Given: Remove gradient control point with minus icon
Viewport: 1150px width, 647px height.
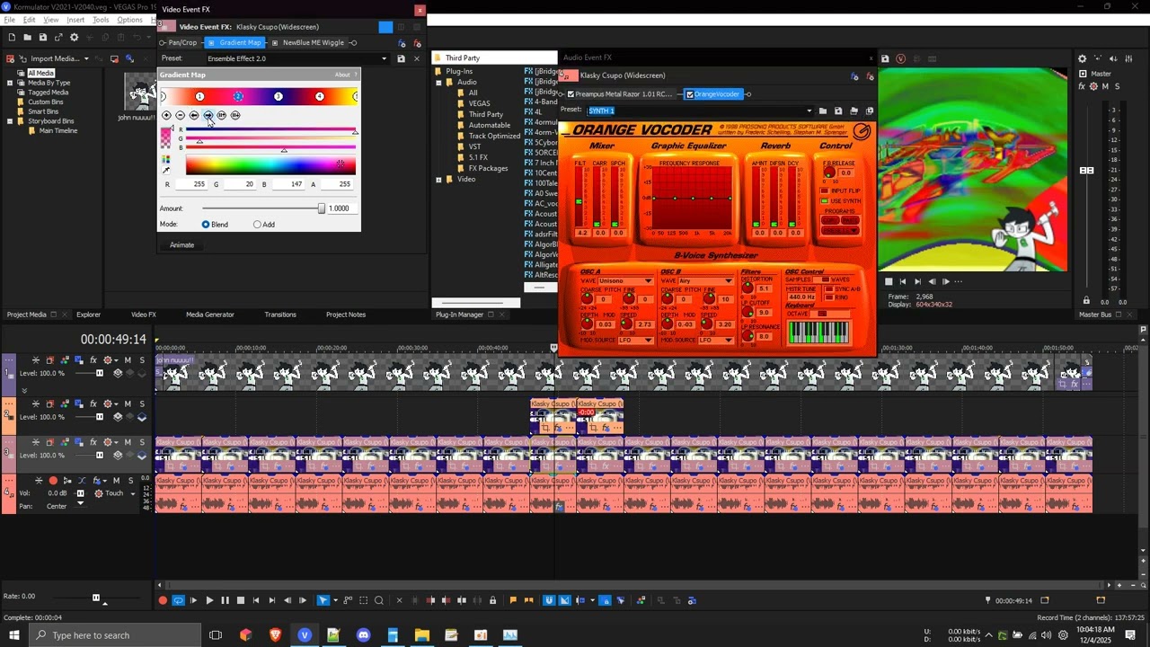Looking at the screenshot, I should click(180, 115).
